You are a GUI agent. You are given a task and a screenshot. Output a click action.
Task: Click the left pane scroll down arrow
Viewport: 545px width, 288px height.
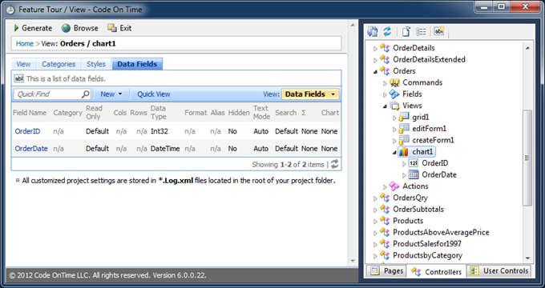(353, 262)
